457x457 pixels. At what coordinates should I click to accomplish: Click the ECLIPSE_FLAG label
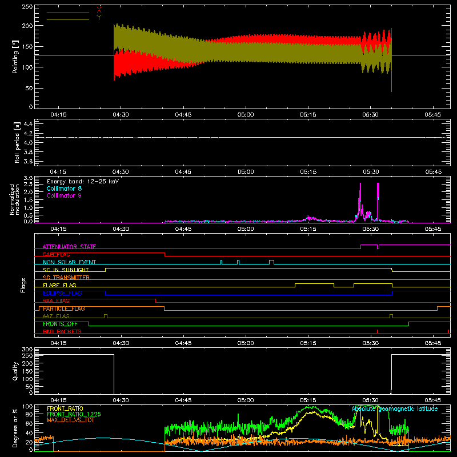point(62,293)
